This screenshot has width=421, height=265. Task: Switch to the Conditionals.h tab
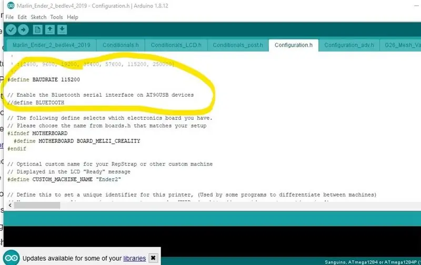121,45
